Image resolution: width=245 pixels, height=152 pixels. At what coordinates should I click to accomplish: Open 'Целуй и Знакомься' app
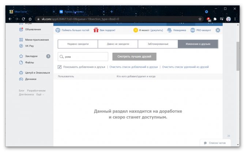tap(37, 73)
